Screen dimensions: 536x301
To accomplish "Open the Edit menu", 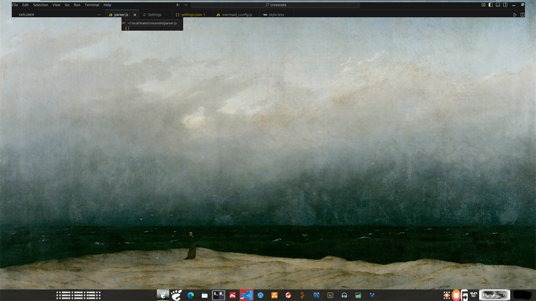I will 25,5.
